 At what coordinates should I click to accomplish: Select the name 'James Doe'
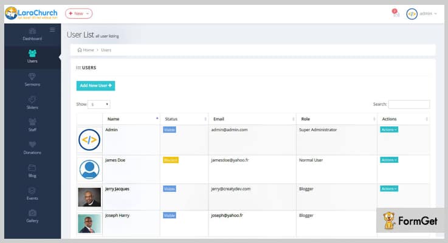[x=115, y=160]
